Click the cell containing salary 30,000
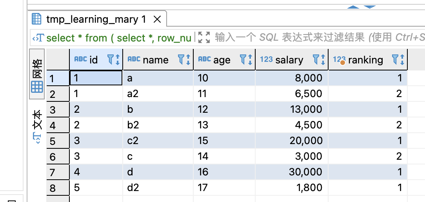Image resolution: width=425 pixels, height=202 pixels. (x=291, y=172)
